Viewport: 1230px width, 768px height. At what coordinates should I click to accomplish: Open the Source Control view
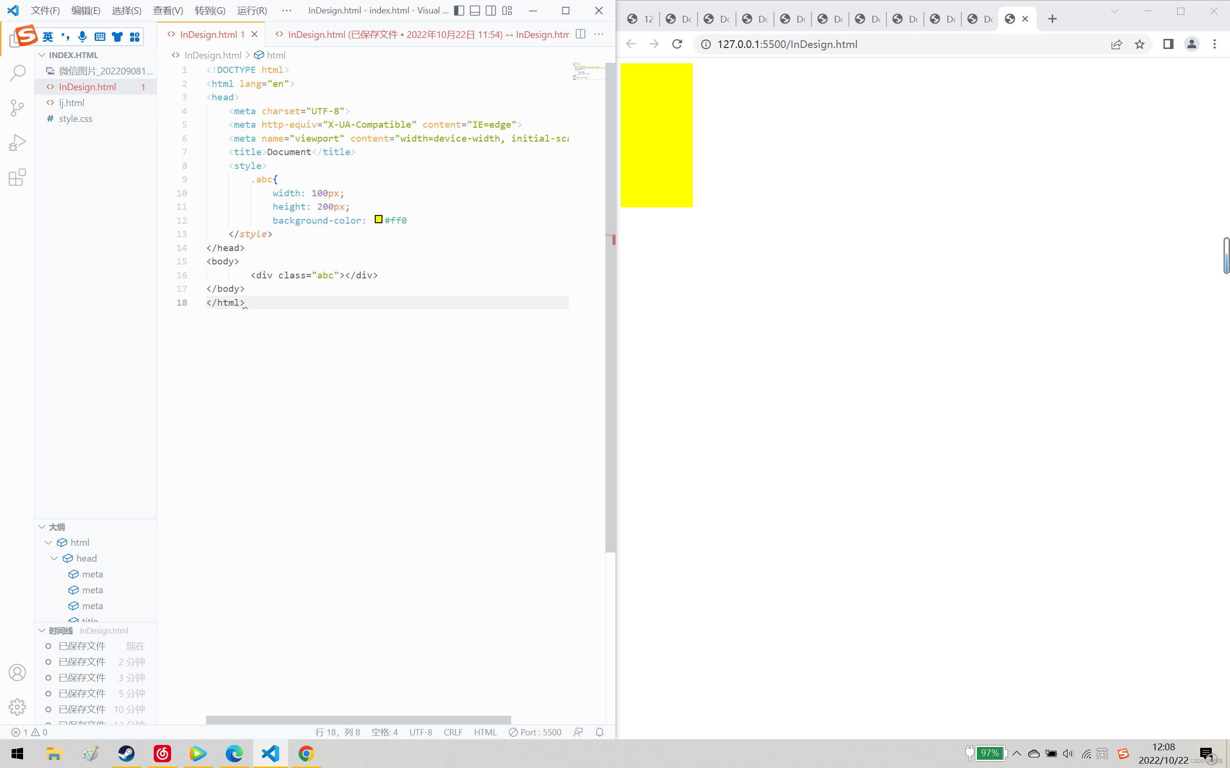17,108
